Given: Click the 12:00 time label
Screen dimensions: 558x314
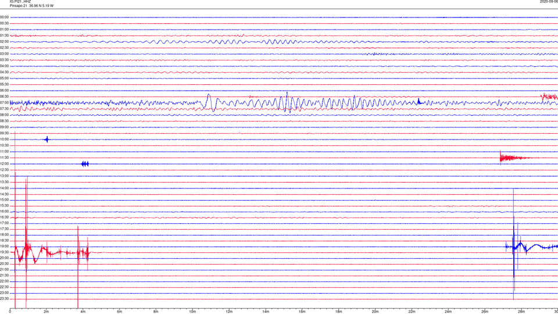Looking at the screenshot, I should (x=4, y=163).
